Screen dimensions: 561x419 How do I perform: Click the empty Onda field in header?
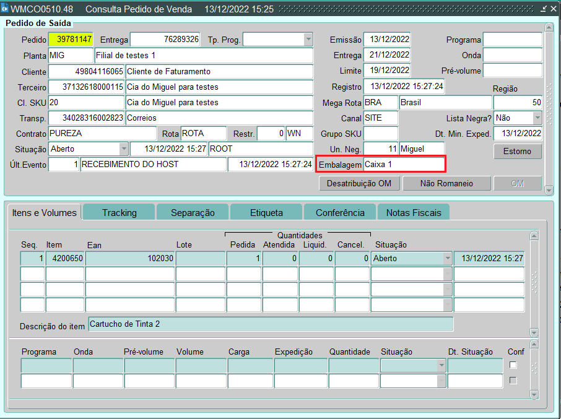512,55
